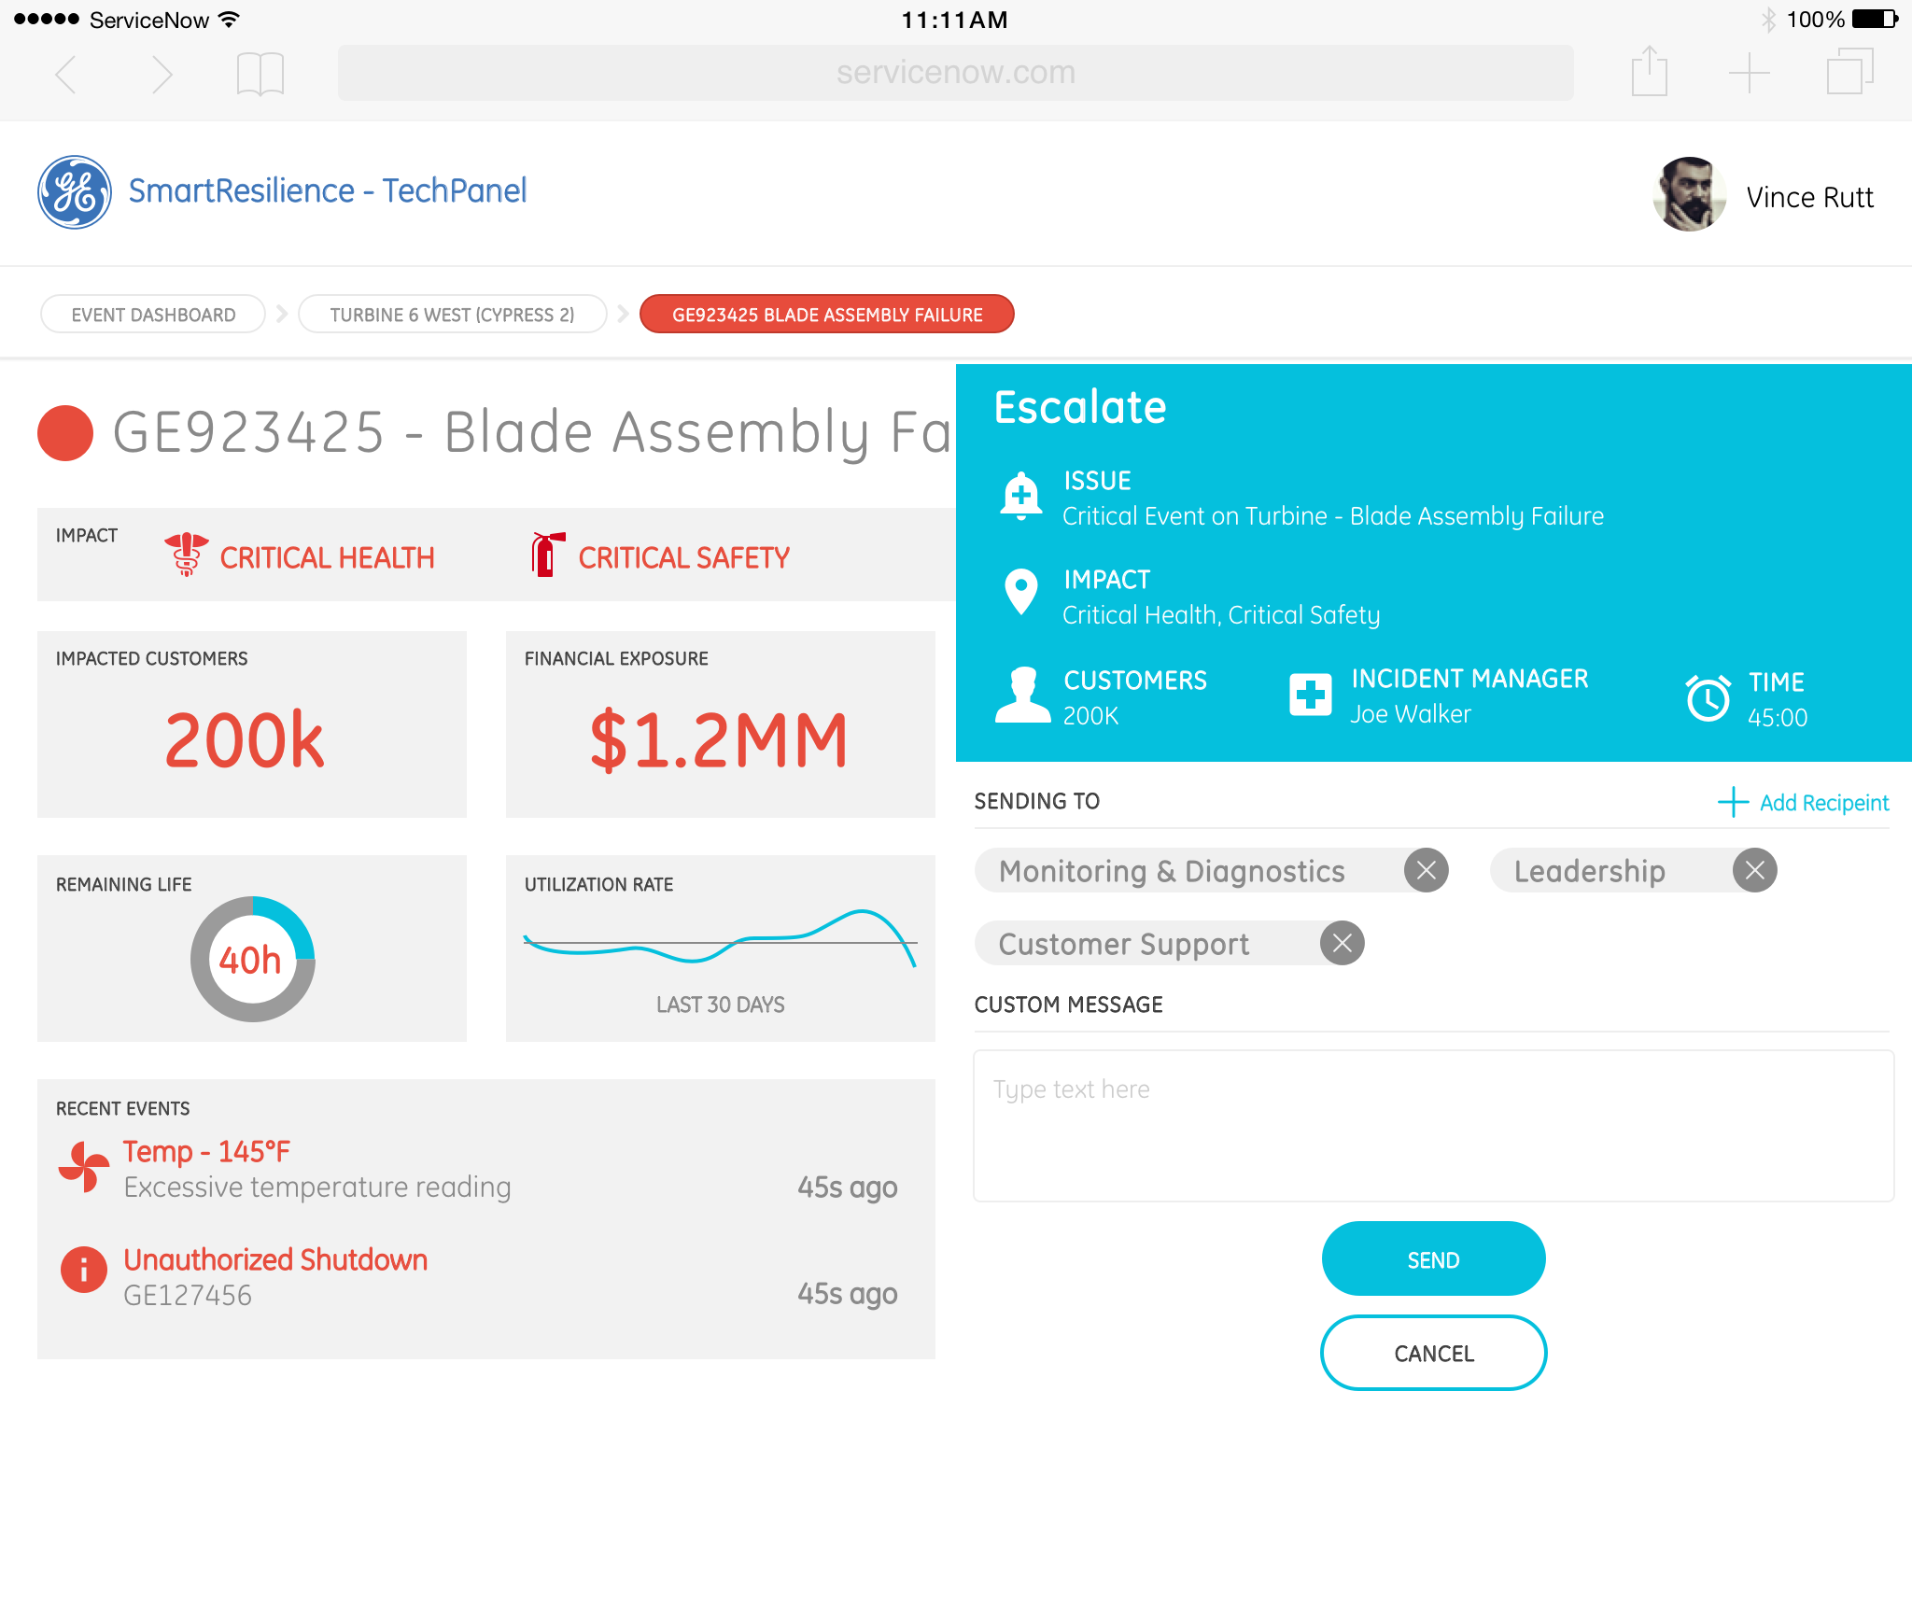Open Turbine 6 West (Cypress 2) breadcrumb
Image resolution: width=1912 pixels, height=1602 pixels.
[x=452, y=315]
